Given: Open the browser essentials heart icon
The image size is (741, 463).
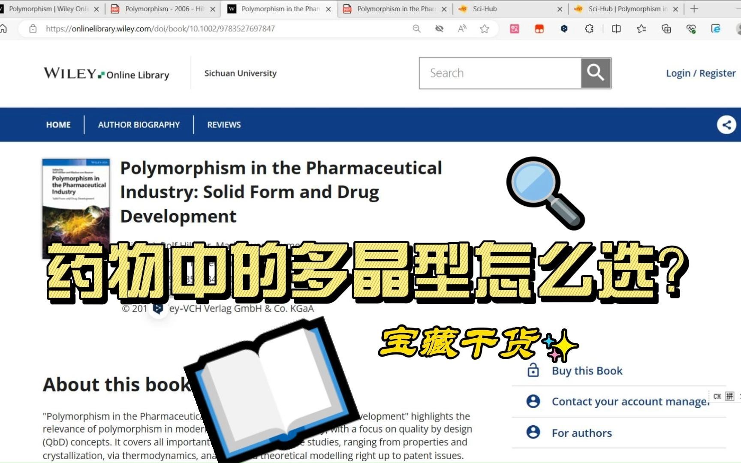Looking at the screenshot, I should (691, 29).
